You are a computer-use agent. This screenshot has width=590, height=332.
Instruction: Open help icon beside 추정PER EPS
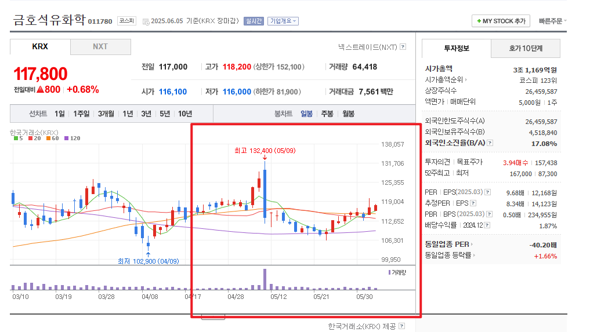pos(473,203)
